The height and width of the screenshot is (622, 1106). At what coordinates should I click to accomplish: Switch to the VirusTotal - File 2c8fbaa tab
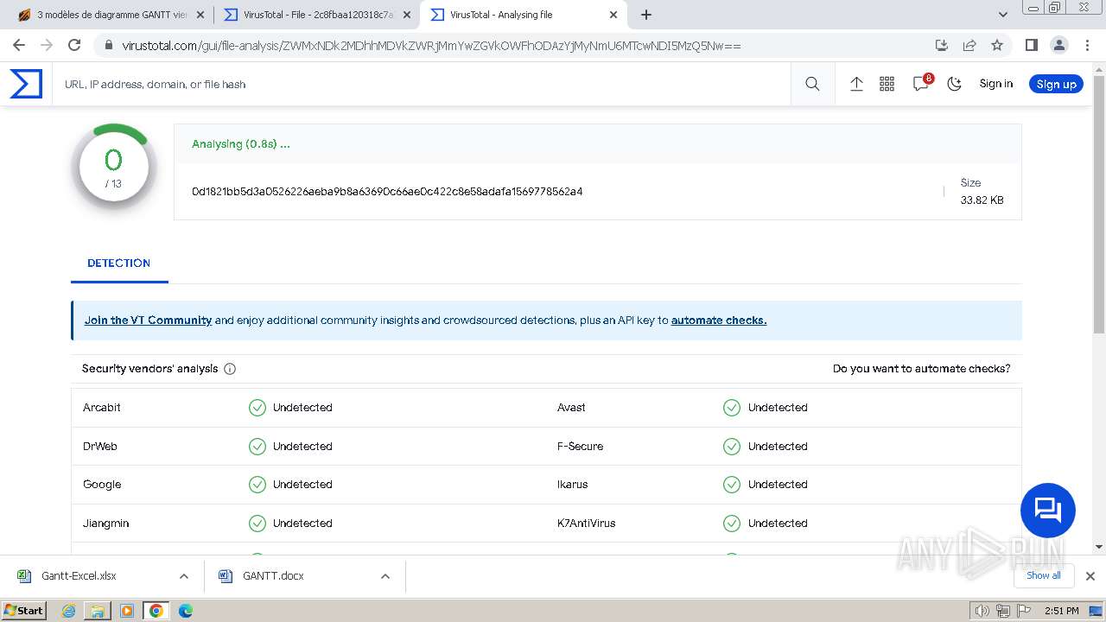pyautogui.click(x=316, y=15)
